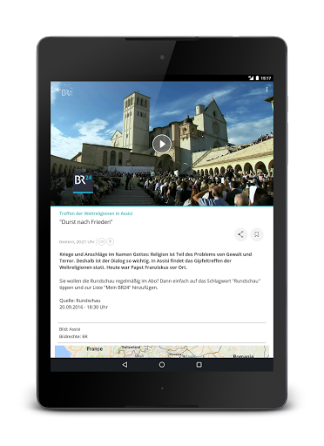Open the three-dot overflow menu

(x=267, y=90)
